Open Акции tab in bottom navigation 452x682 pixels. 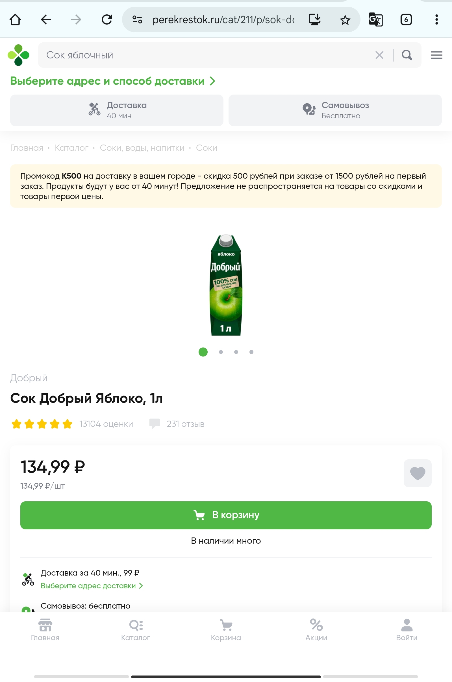click(x=316, y=630)
